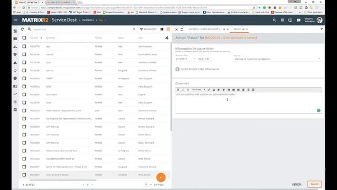This screenshot has height=190, width=337.
Task: Open the items per page dropdown
Action: point(148,185)
